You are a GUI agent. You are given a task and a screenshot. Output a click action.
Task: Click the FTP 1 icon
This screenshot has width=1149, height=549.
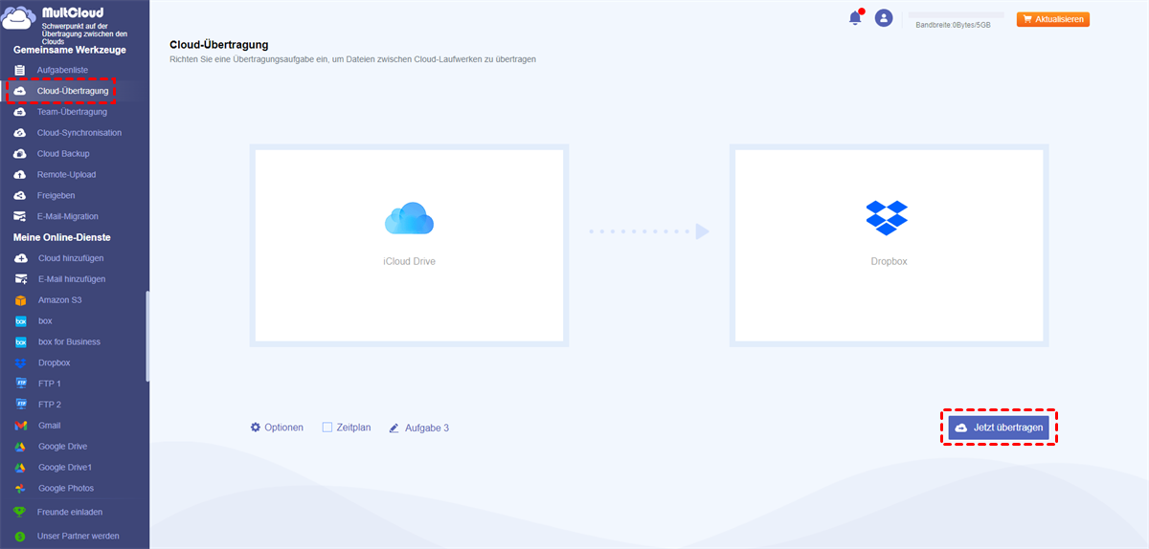(20, 384)
